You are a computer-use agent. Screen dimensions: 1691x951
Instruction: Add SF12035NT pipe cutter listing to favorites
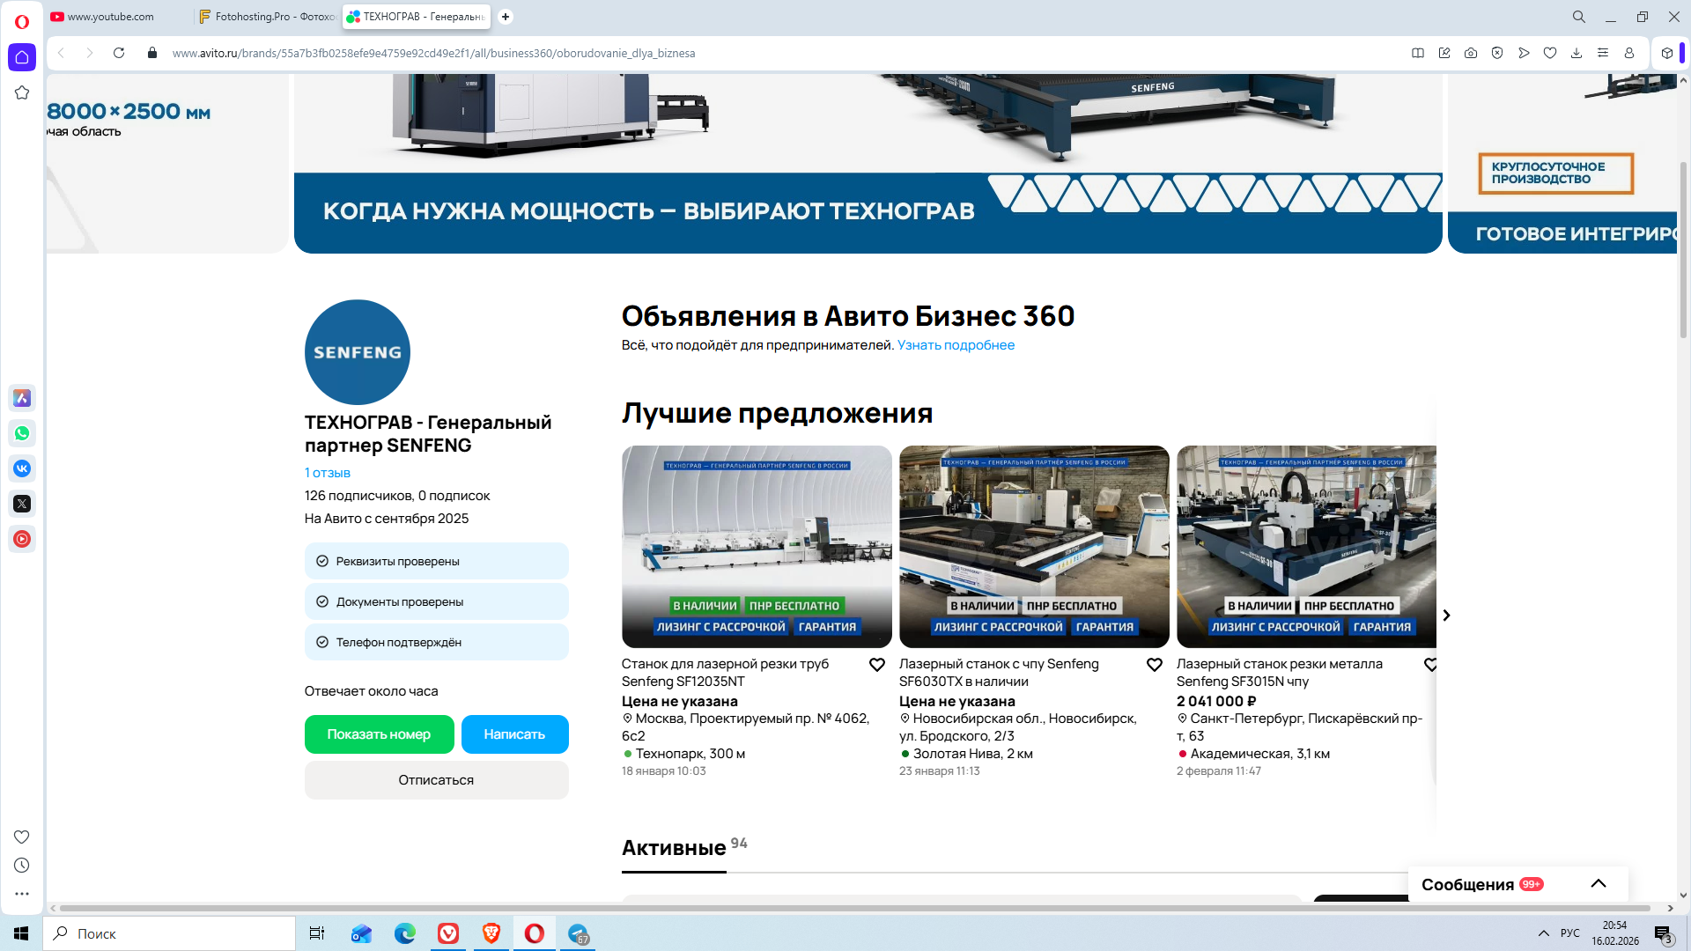click(x=876, y=665)
